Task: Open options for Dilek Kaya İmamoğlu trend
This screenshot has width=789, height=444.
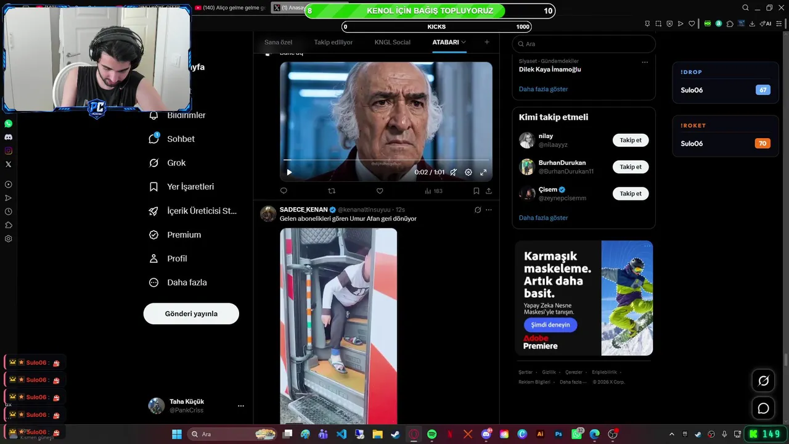Action: coord(645,62)
